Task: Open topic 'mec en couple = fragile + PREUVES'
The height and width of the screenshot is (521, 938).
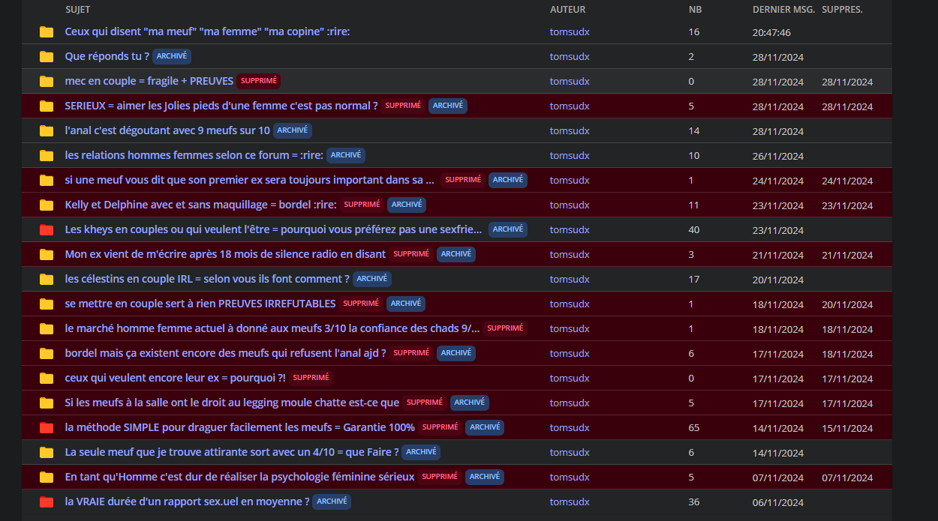Action: 149,81
